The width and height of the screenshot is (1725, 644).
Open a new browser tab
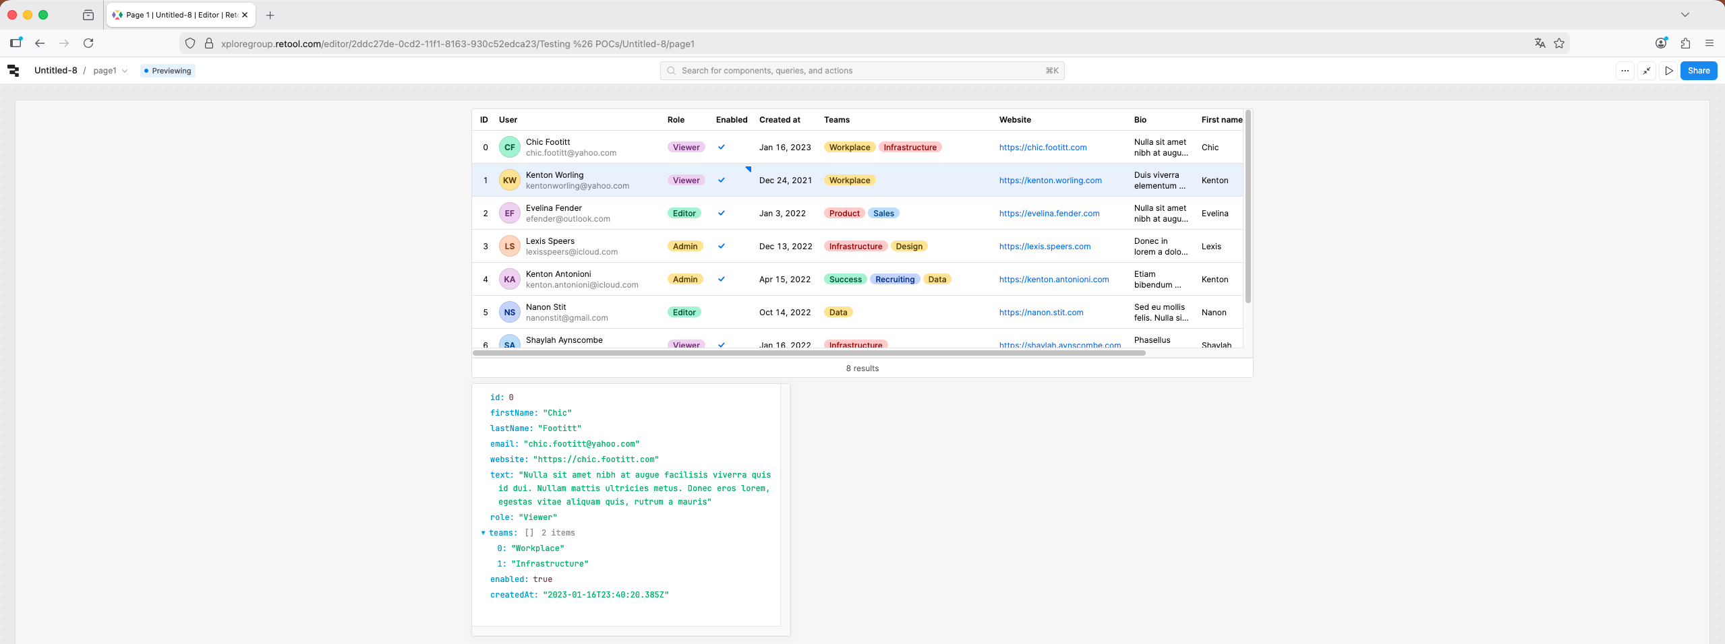point(270,15)
